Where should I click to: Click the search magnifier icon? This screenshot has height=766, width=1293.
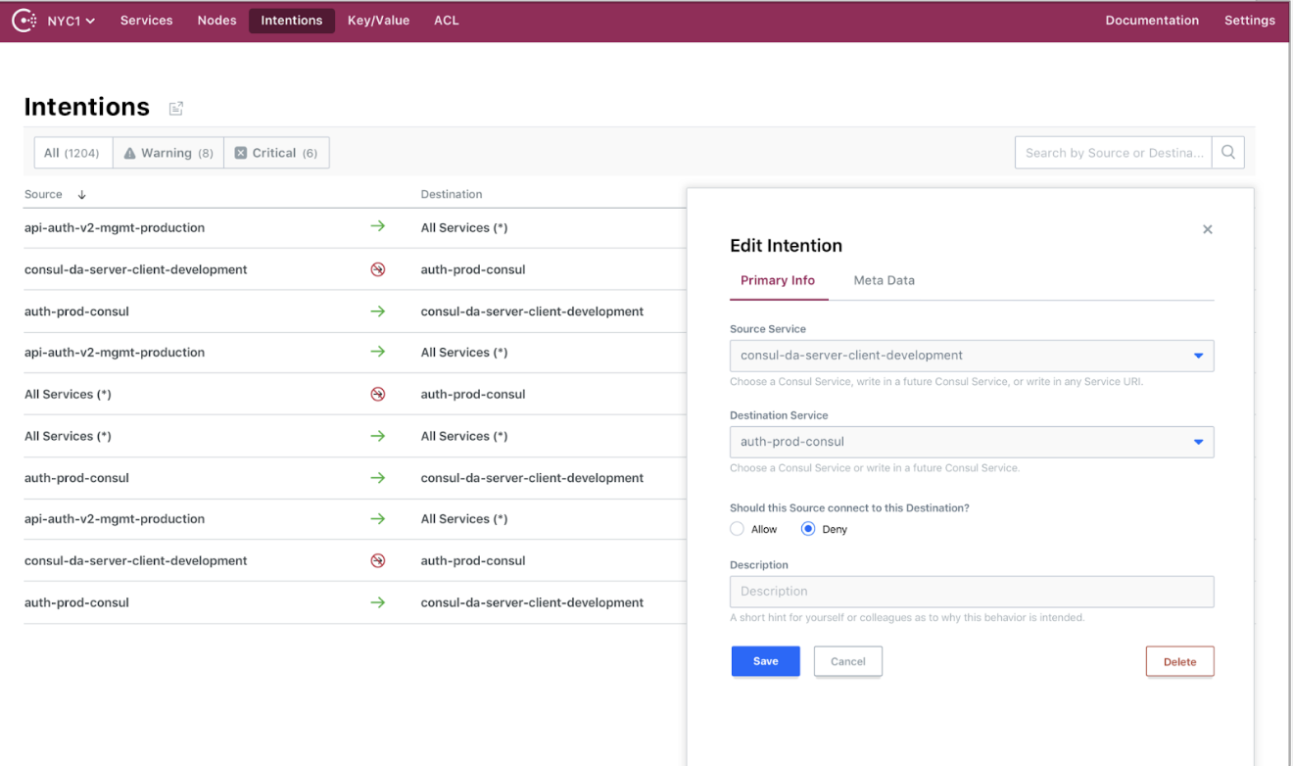pos(1227,153)
